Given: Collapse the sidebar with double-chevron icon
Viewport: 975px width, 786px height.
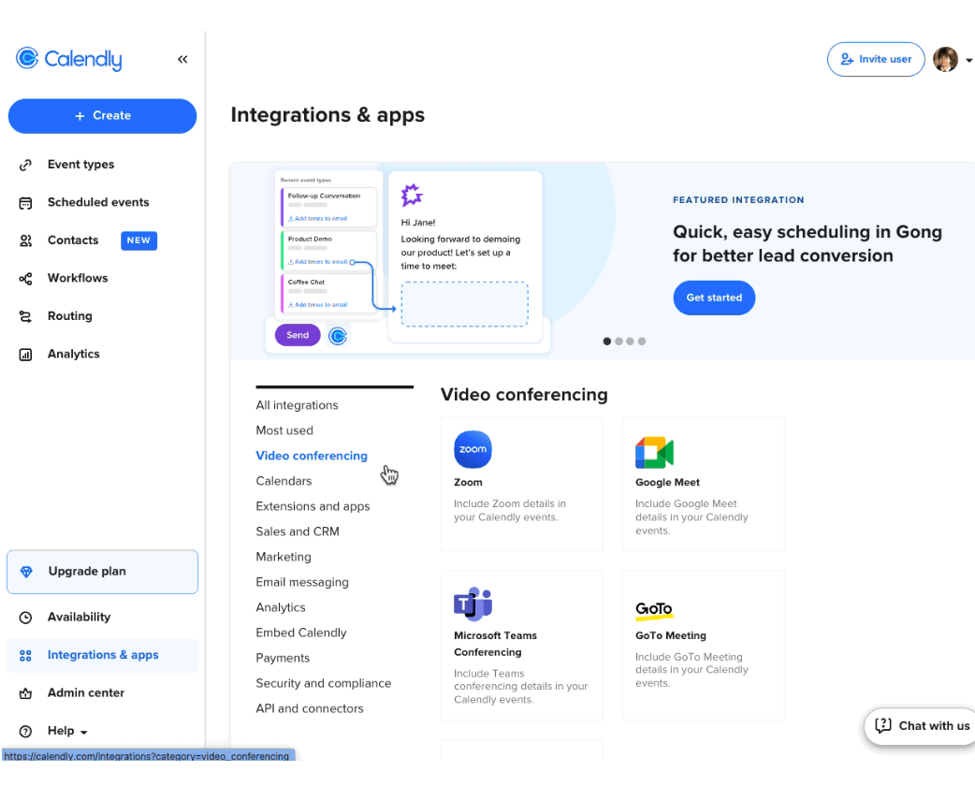Looking at the screenshot, I should tap(182, 60).
